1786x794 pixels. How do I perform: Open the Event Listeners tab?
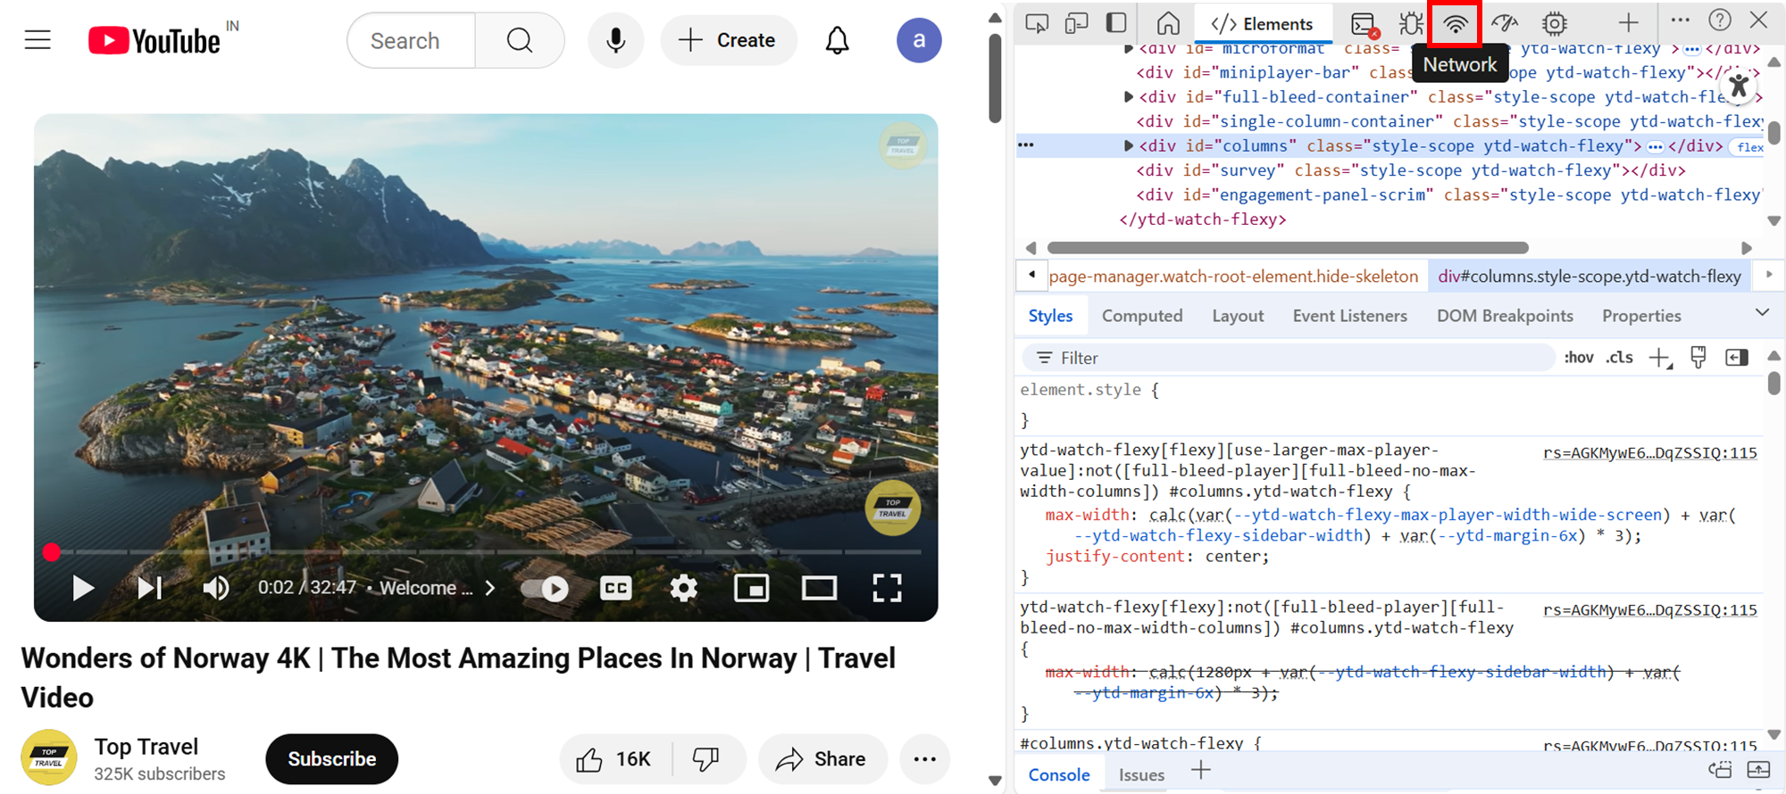pos(1349,316)
